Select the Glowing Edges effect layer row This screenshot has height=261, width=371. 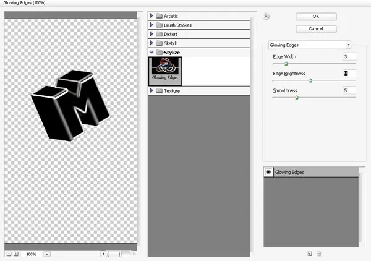(311, 172)
